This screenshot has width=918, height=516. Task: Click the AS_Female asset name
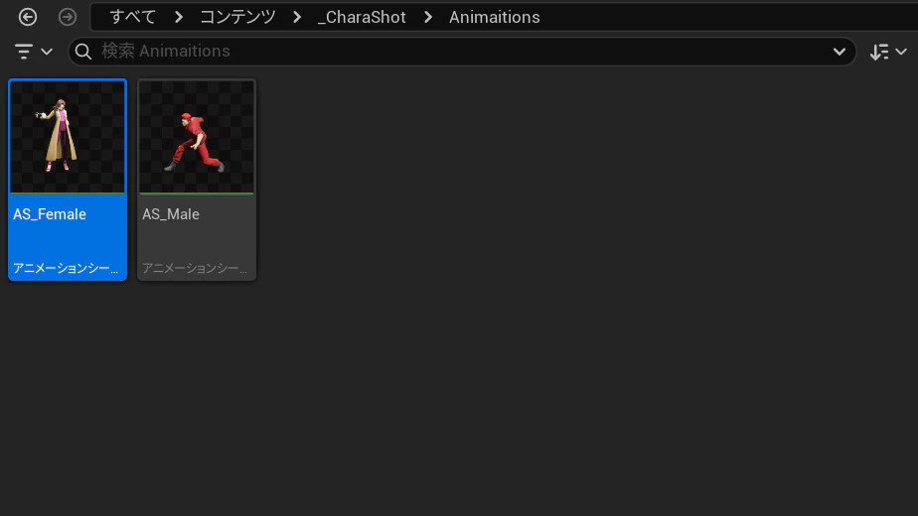click(50, 214)
